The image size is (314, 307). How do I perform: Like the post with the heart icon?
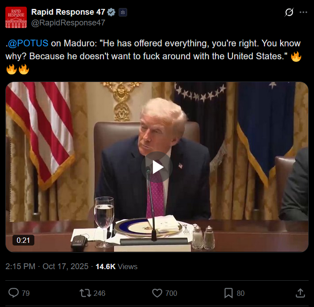click(157, 293)
